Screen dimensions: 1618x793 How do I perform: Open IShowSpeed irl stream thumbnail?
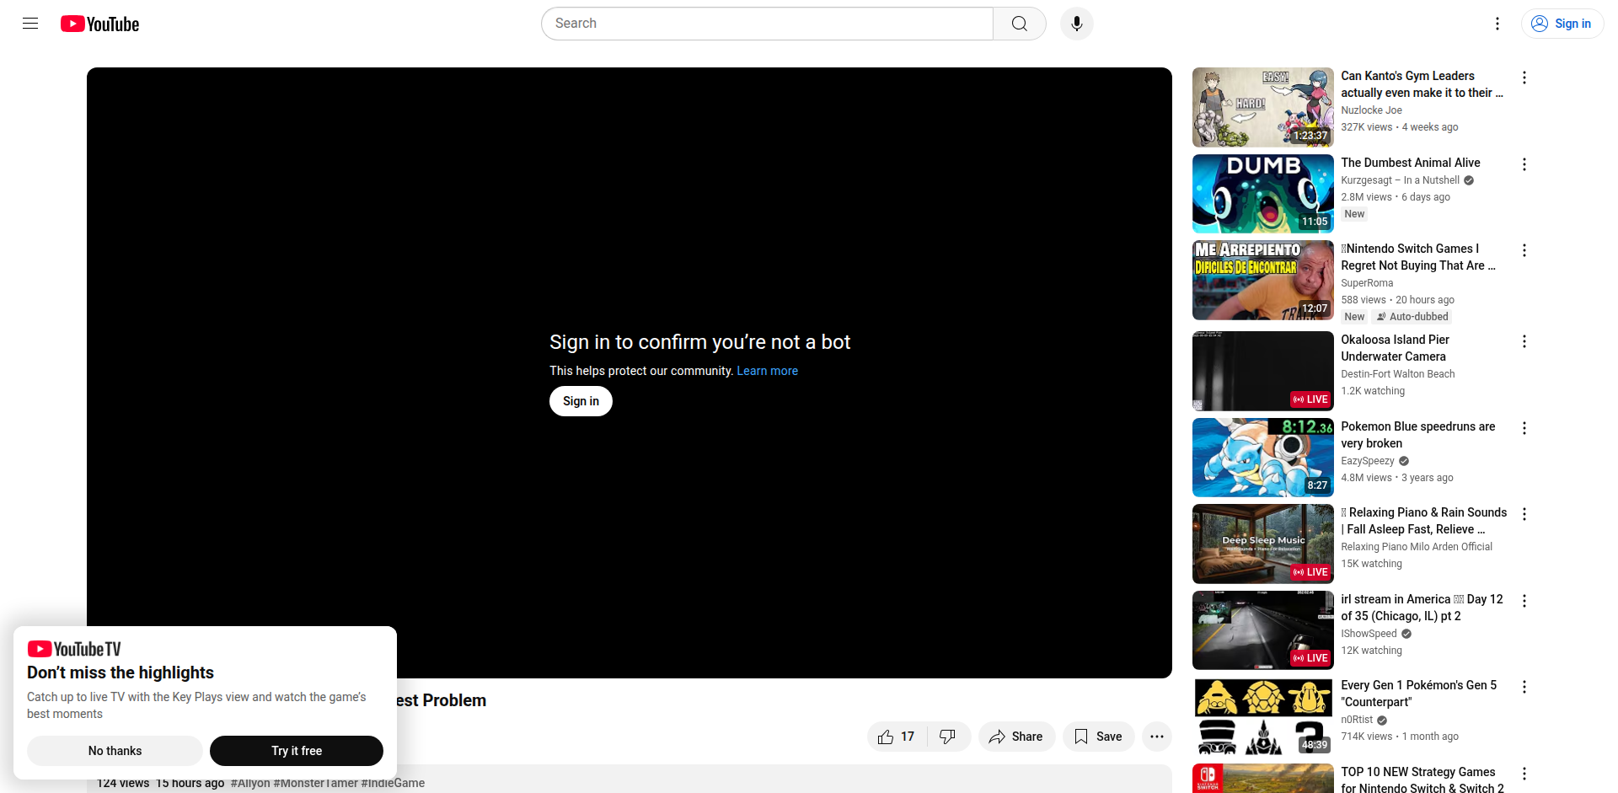pyautogui.click(x=1263, y=630)
